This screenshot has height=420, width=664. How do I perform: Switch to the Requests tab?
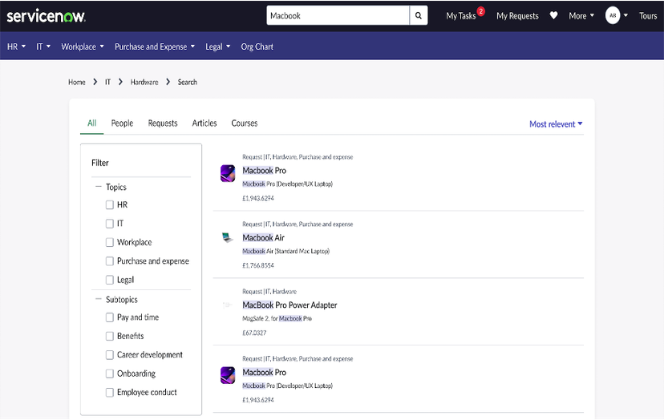coord(163,123)
